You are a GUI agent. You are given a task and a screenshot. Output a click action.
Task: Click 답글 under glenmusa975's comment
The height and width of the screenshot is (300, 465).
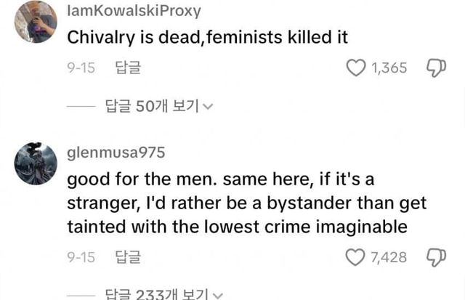[x=128, y=256]
